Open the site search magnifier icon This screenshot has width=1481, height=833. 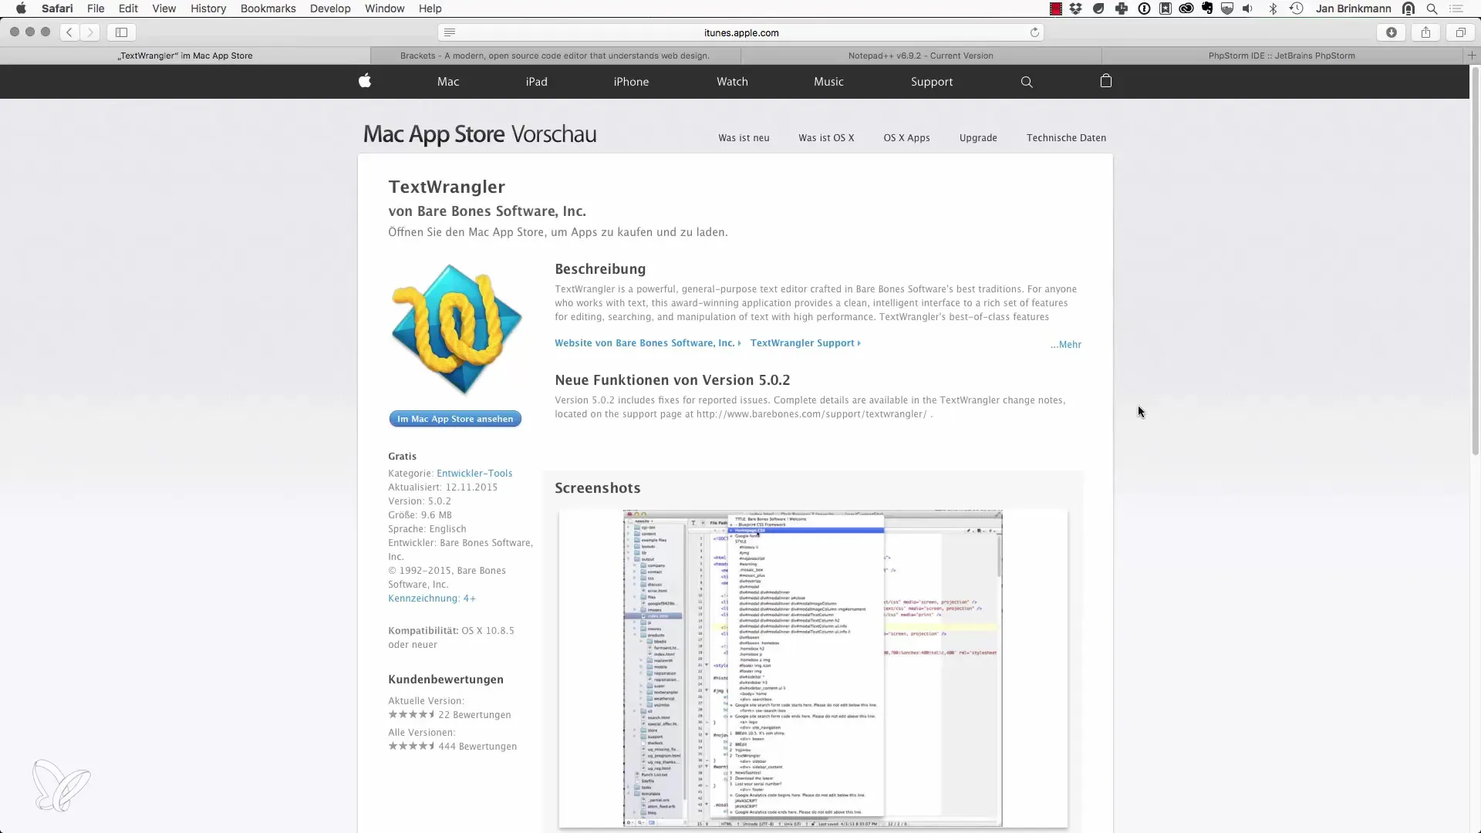(x=1027, y=82)
